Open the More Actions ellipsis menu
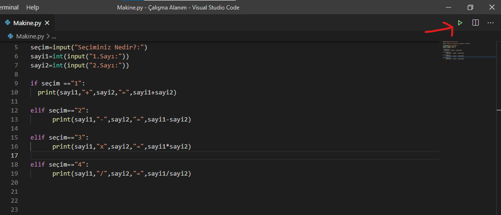 coord(491,23)
